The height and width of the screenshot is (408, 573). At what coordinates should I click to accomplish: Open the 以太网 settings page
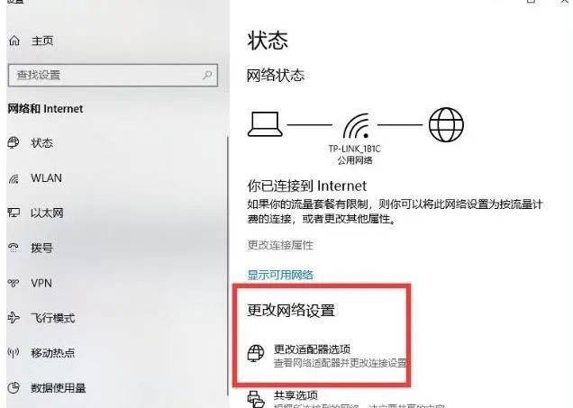47,213
